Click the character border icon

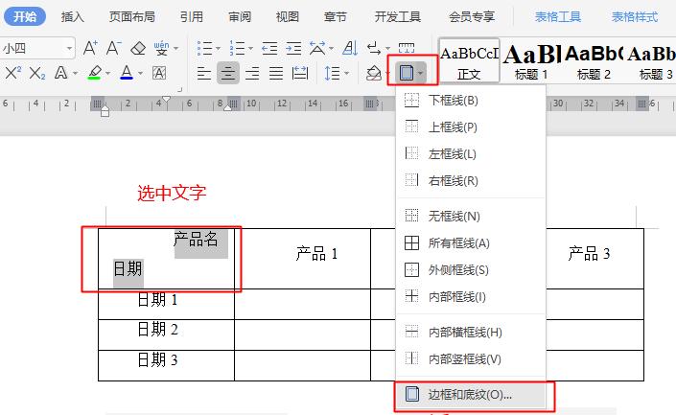[x=159, y=73]
